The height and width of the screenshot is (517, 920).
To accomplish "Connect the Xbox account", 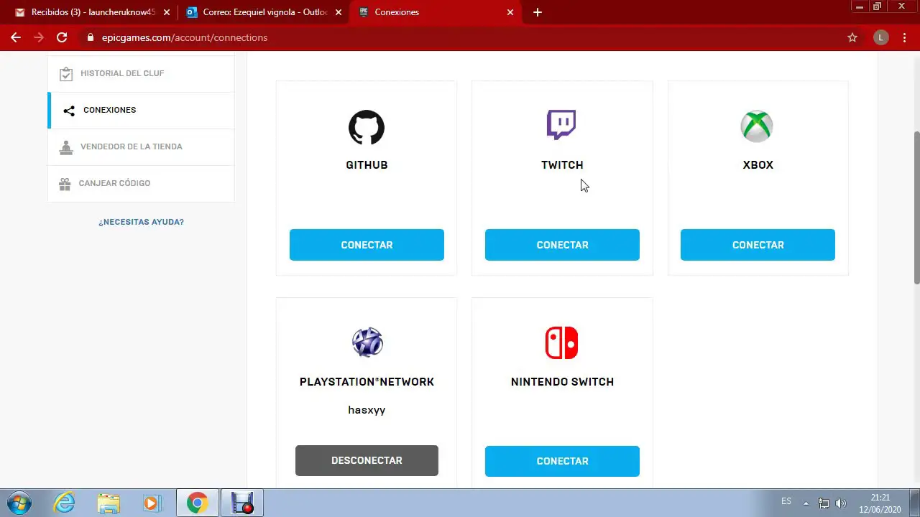I will click(758, 245).
